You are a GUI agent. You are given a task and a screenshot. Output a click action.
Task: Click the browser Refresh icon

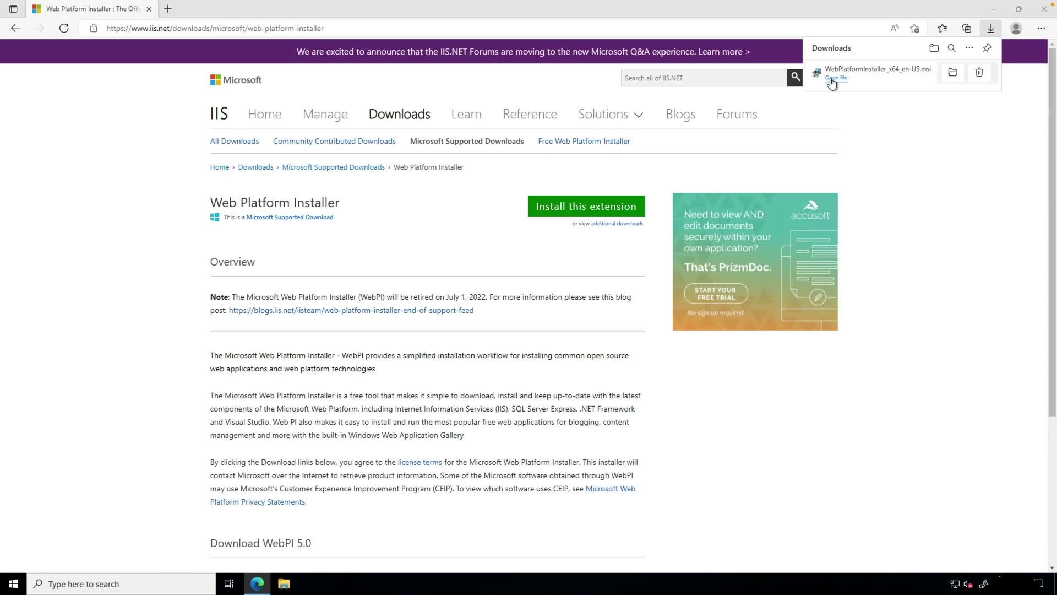[64, 28]
